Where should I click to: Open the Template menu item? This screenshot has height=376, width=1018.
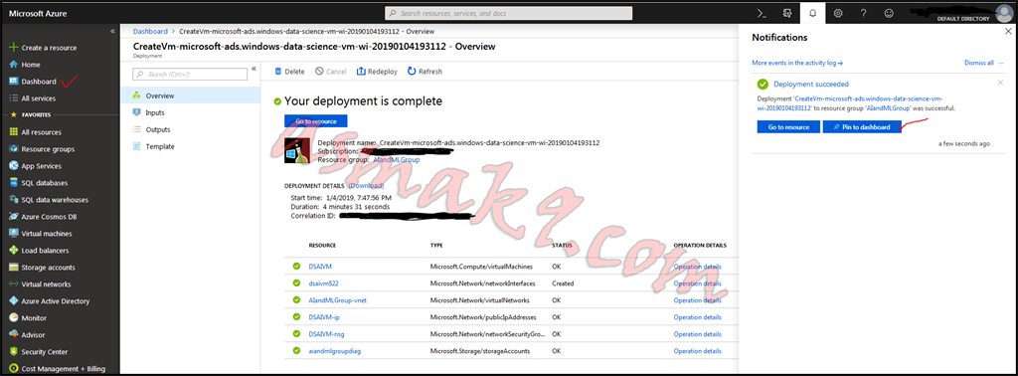tap(190, 146)
